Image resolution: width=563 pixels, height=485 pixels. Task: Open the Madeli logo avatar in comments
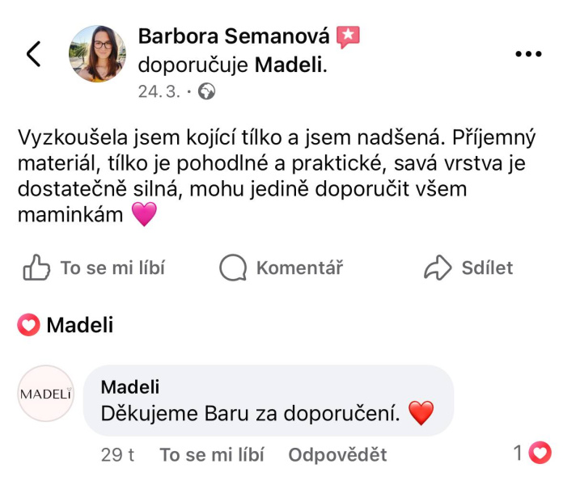coord(46,394)
